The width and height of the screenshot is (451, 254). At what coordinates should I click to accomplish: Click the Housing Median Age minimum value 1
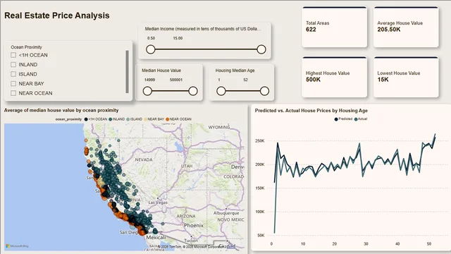click(219, 80)
